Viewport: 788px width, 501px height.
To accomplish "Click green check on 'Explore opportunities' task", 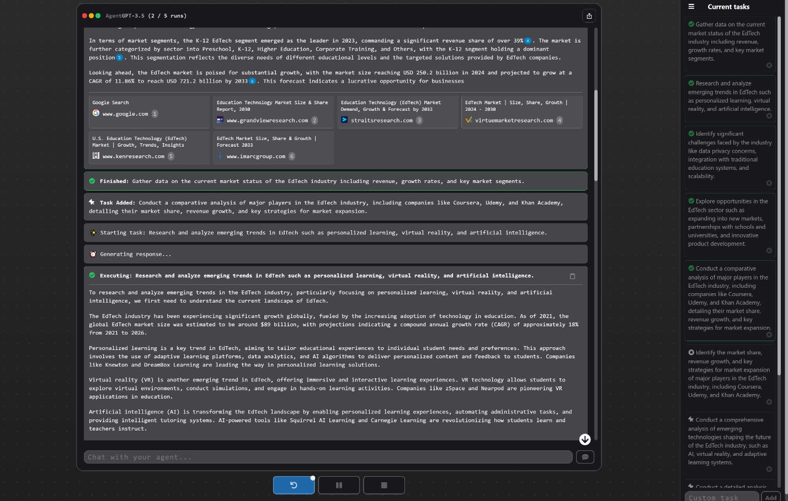I will pyautogui.click(x=691, y=201).
